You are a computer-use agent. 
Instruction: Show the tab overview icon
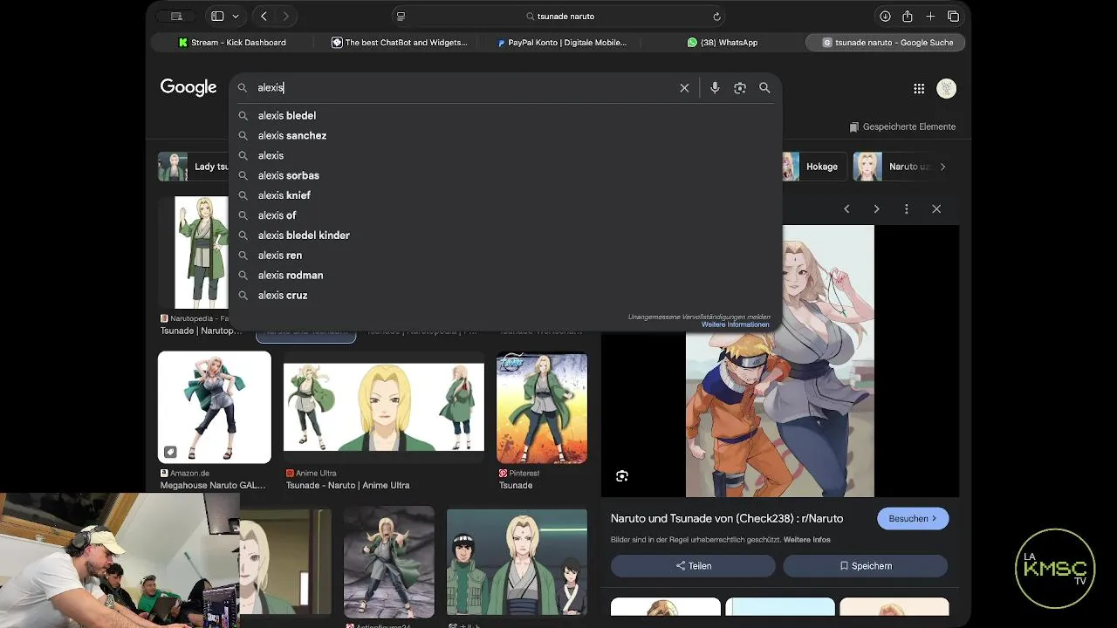click(x=953, y=16)
